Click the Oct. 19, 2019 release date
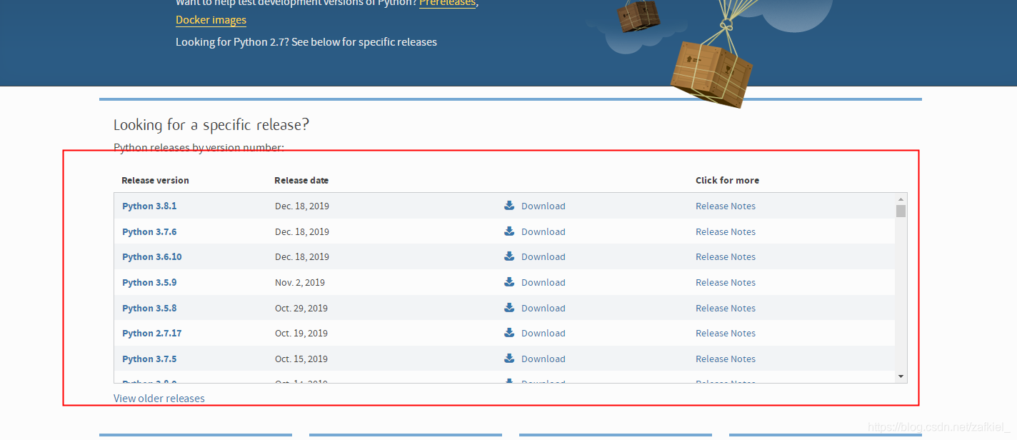Screen dimensions: 1017x440 [301, 333]
